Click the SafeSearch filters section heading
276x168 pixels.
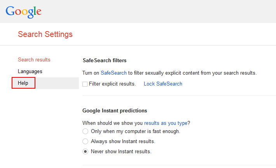pyautogui.click(x=105, y=61)
